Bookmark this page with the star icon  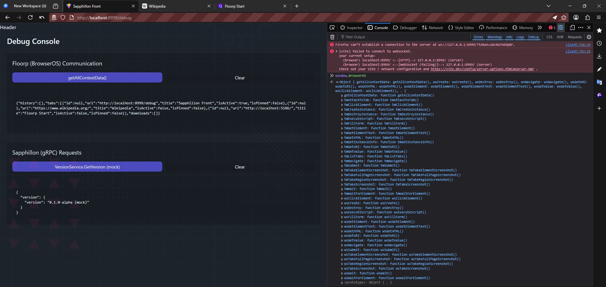(564, 17)
